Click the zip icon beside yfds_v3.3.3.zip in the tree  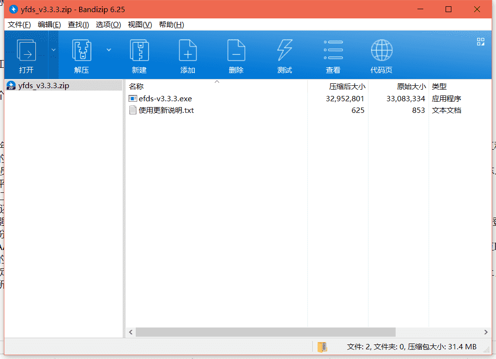[x=11, y=86]
